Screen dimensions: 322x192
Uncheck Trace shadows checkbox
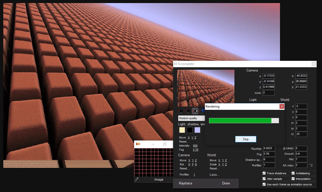tap(264, 173)
